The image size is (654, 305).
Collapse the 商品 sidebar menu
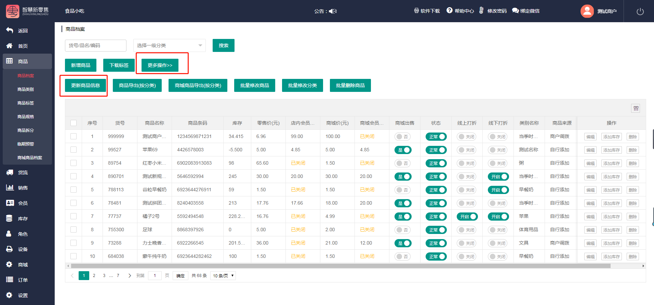(x=27, y=61)
